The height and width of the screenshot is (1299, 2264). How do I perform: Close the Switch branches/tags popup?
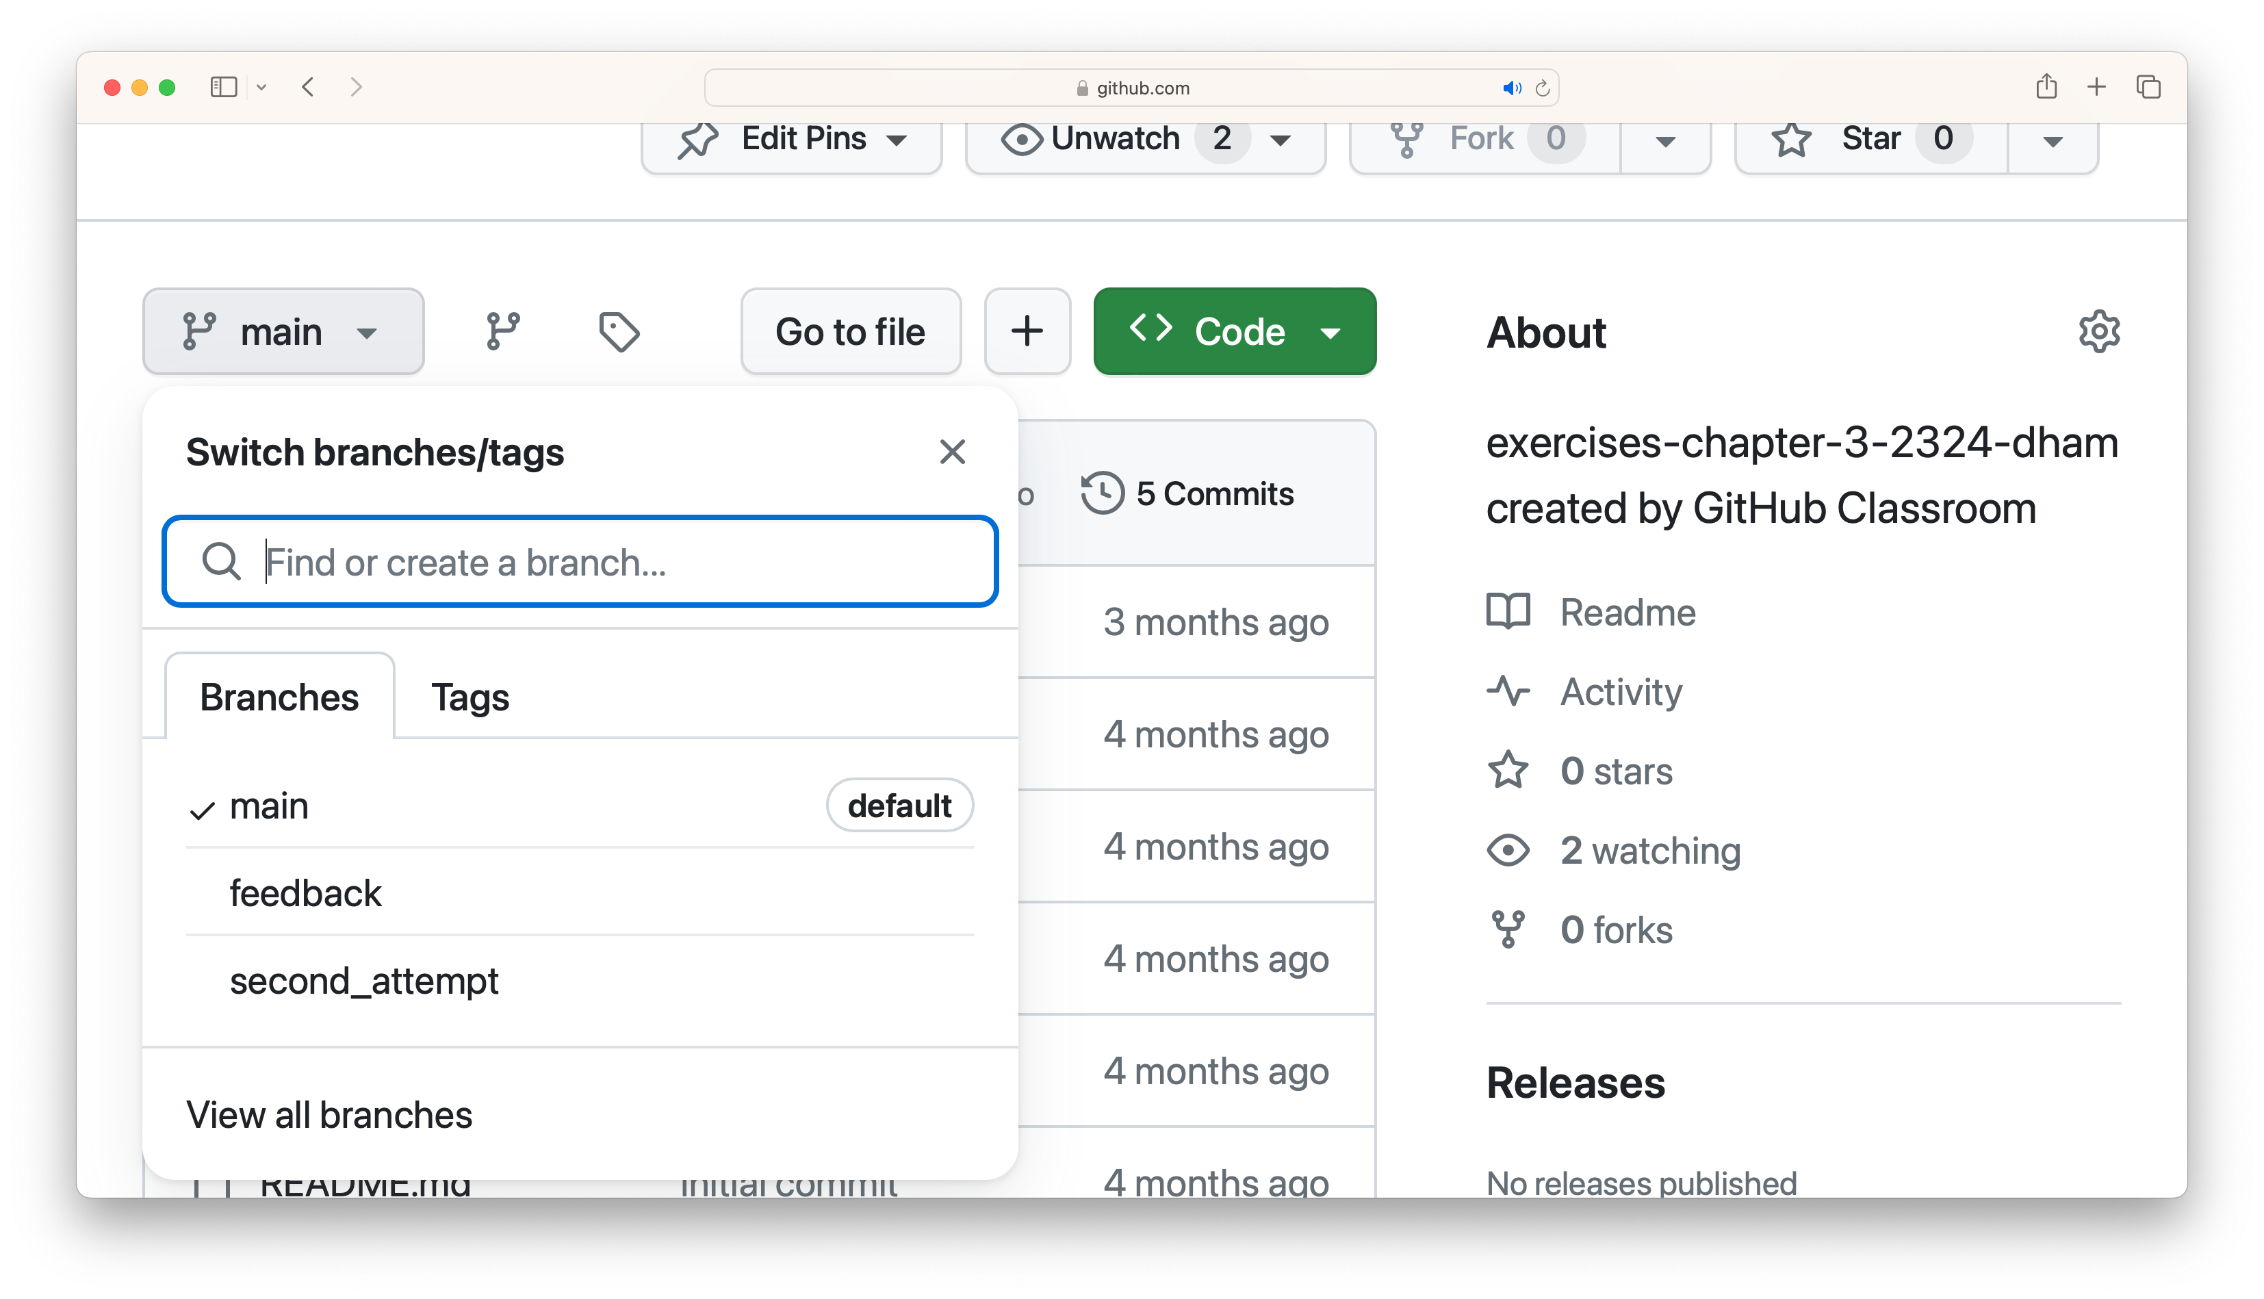coord(953,452)
